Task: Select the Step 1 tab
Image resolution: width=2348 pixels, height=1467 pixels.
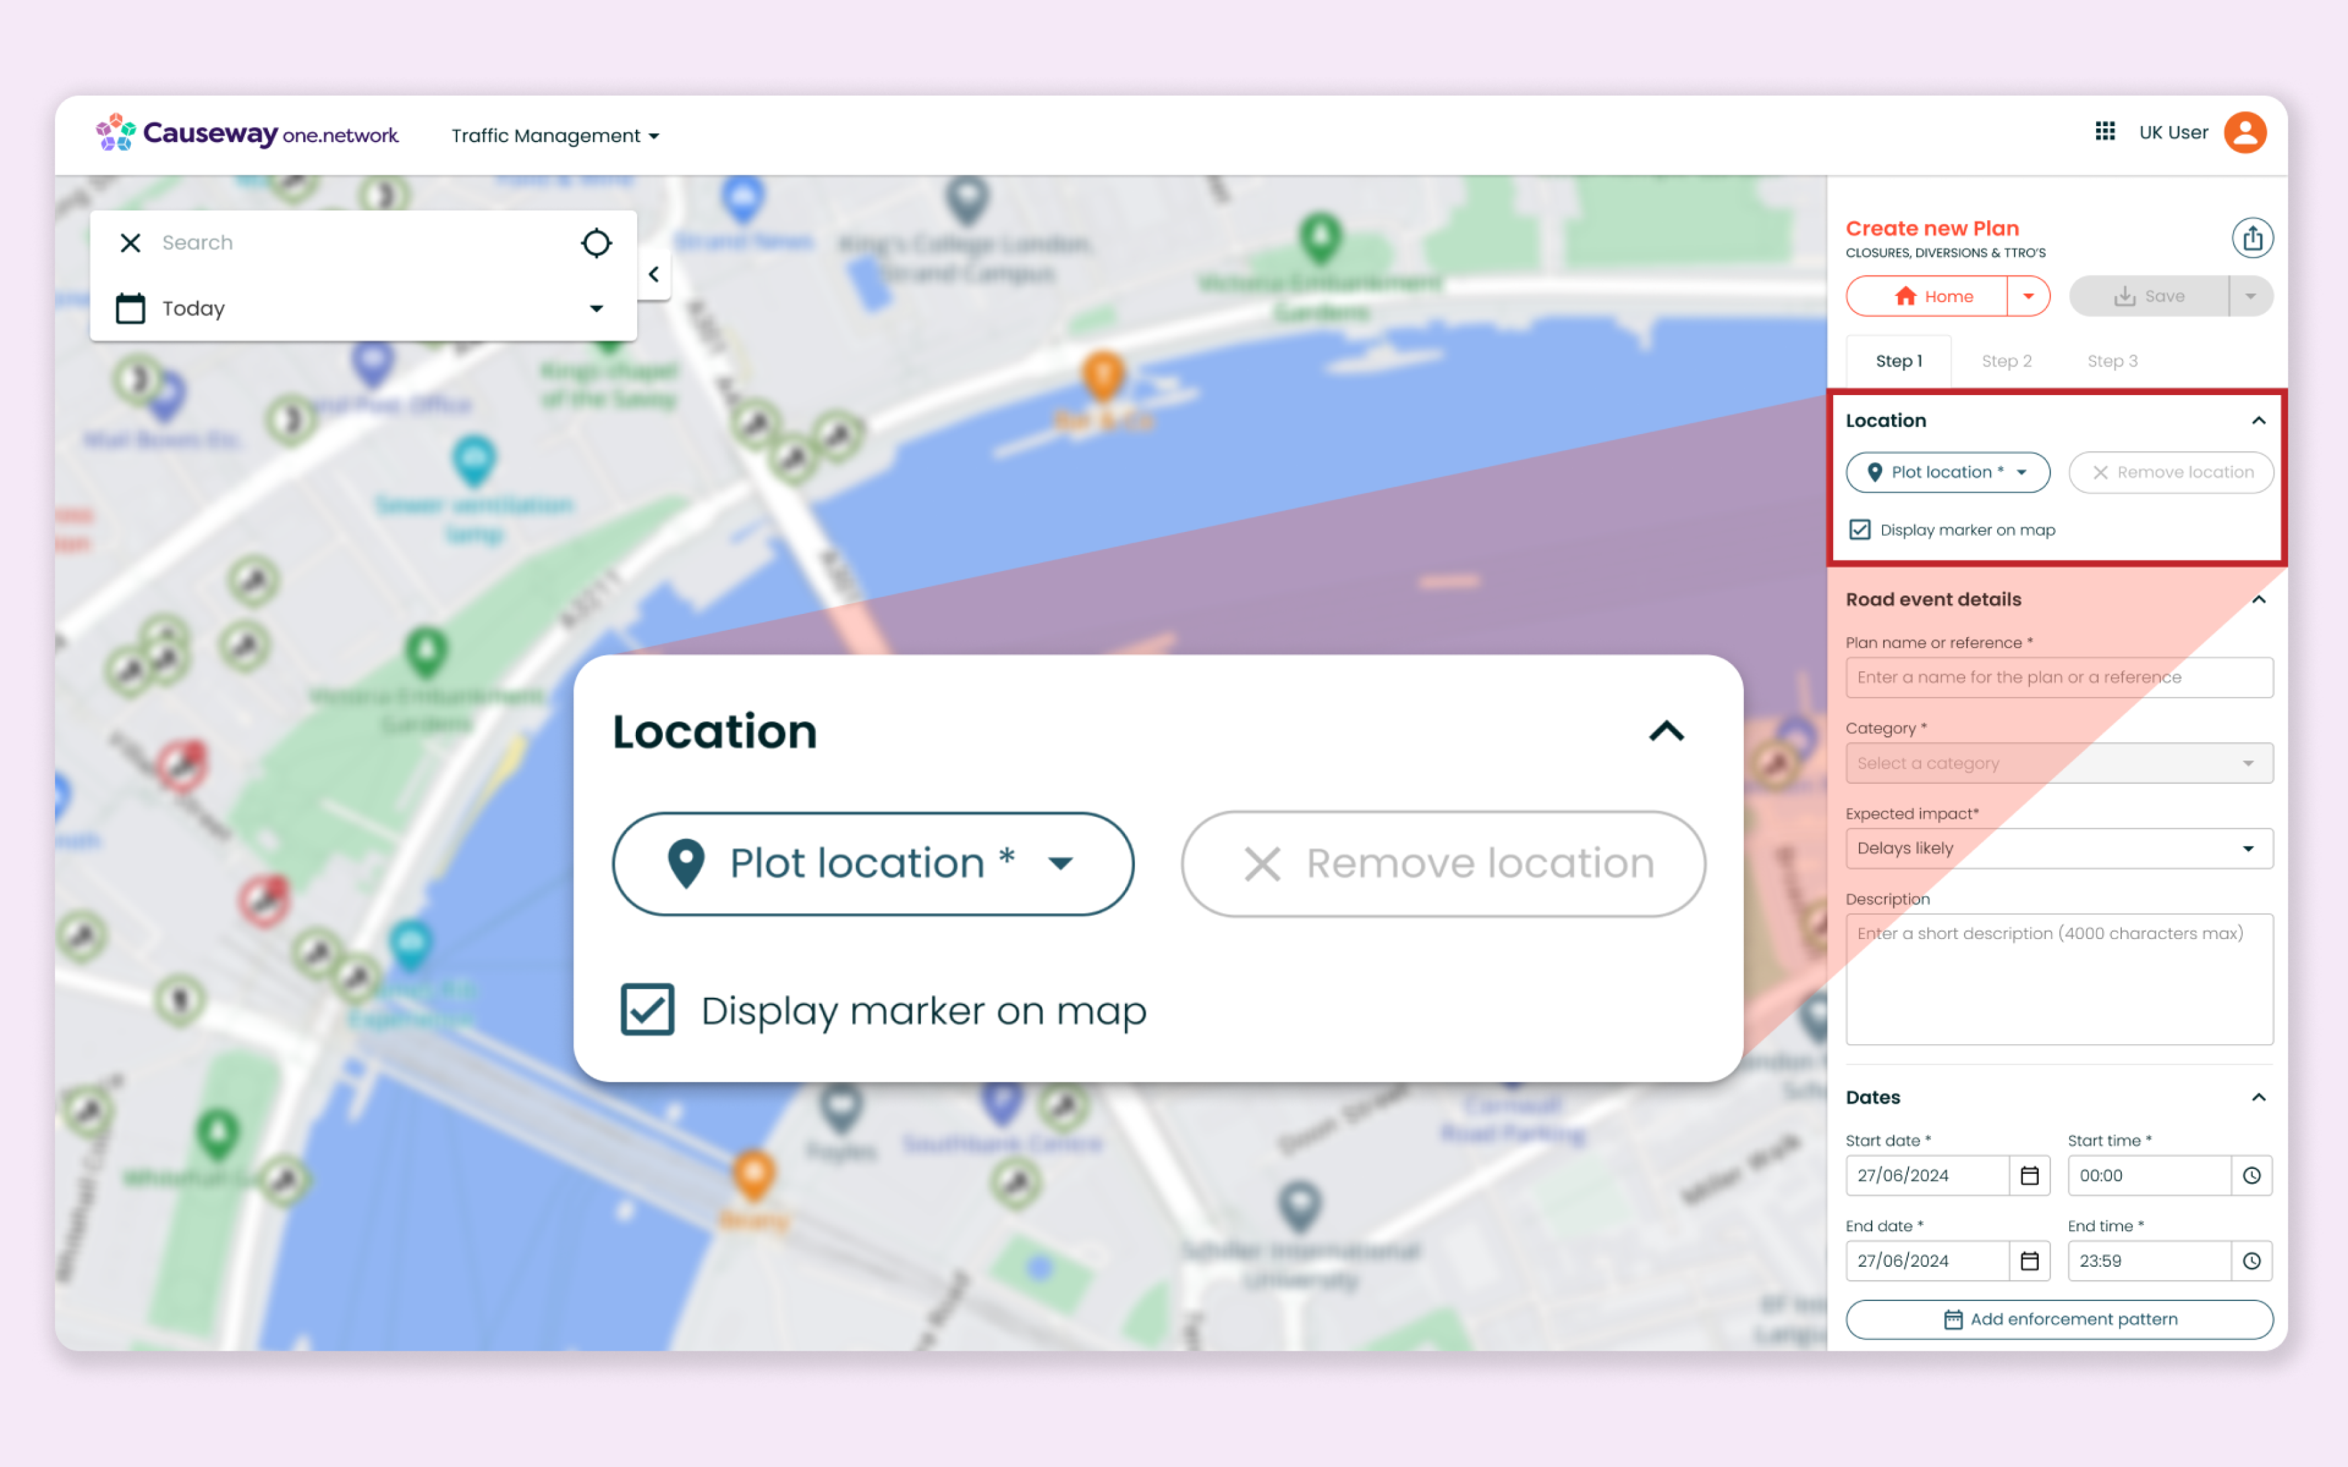Action: (x=1898, y=361)
